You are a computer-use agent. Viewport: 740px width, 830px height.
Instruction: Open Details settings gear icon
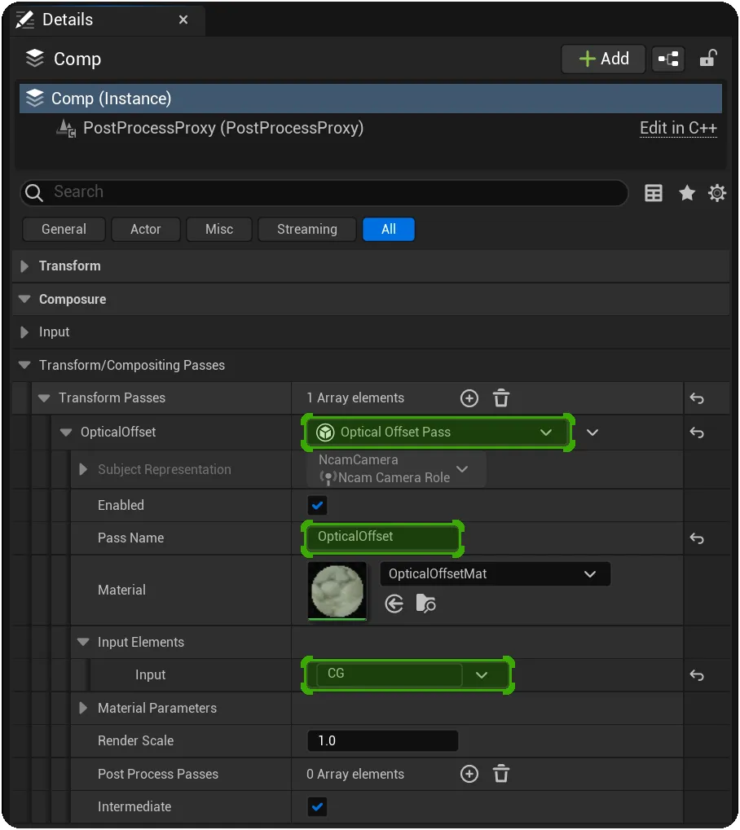(x=717, y=193)
